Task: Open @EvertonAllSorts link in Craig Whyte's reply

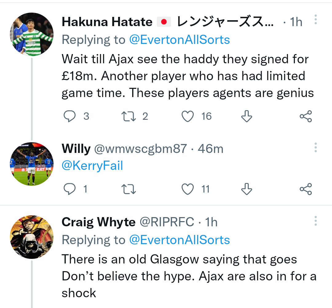Action: (x=179, y=240)
